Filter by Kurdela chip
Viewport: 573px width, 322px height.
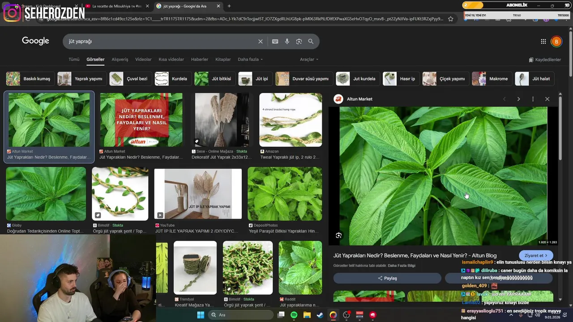[173, 79]
